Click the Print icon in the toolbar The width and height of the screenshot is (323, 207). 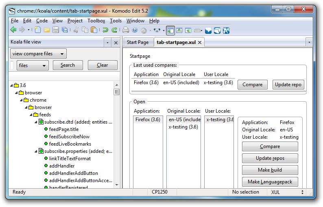(x=126, y=30)
